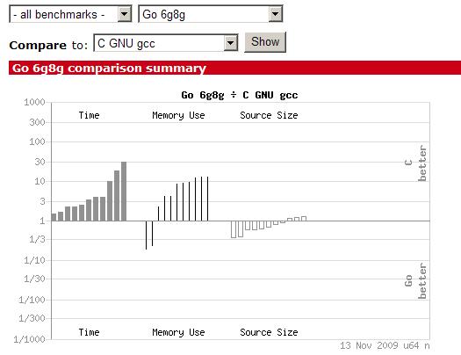Click the shortest gray Time bar
461x355 pixels.
tap(54, 217)
